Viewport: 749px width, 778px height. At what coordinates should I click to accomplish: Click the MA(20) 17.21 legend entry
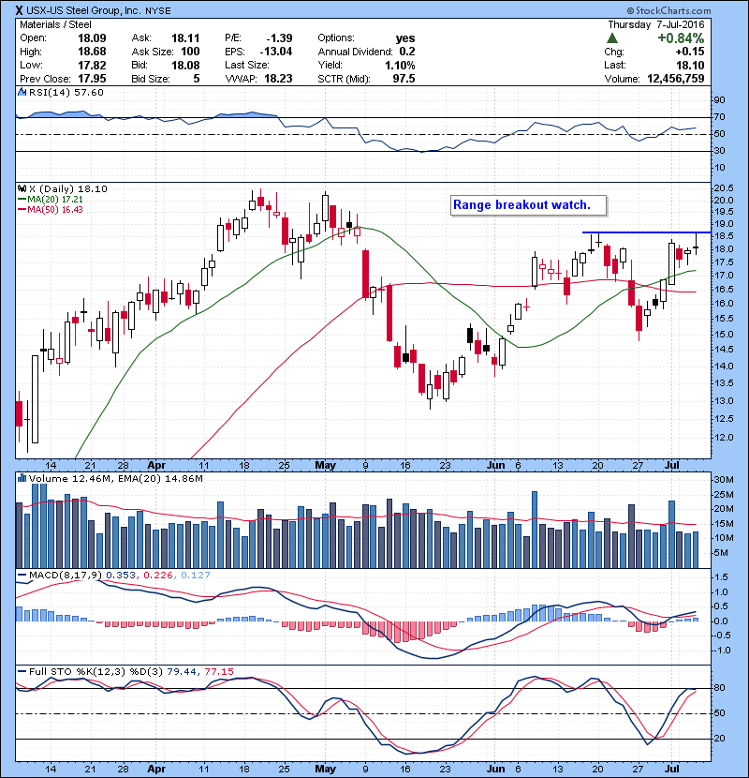pos(51,199)
